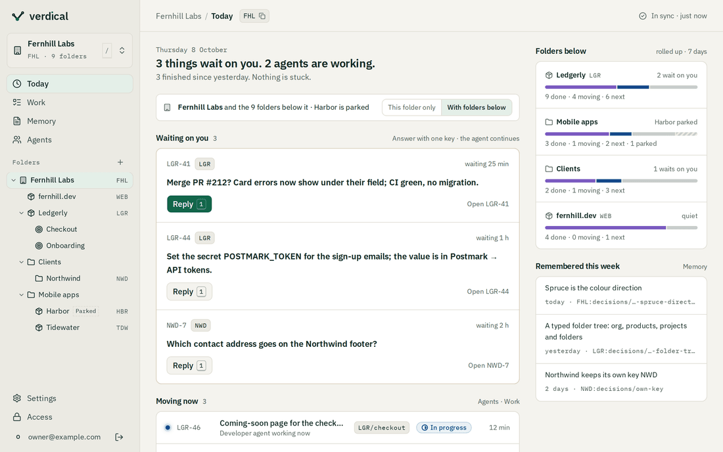723x452 pixels.
Task: Open LGR-44 link
Action: click(x=488, y=292)
